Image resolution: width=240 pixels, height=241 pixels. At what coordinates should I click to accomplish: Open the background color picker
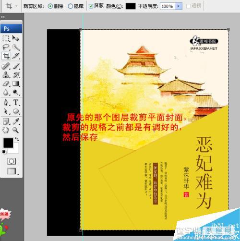16,150
